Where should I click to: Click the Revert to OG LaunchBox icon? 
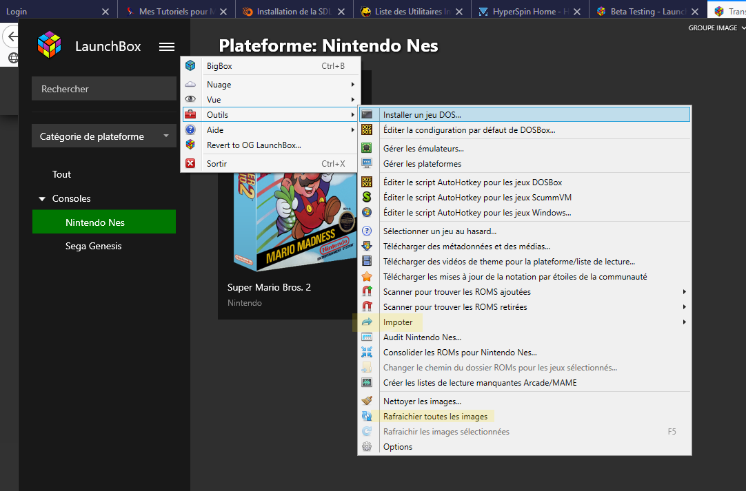(x=190, y=145)
